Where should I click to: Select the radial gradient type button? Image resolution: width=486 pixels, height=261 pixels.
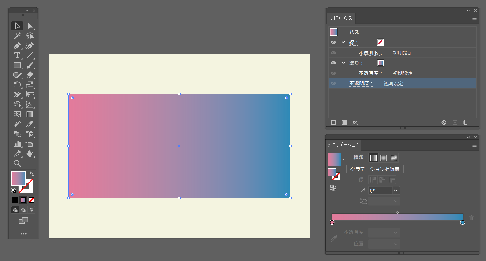pyautogui.click(x=383, y=158)
